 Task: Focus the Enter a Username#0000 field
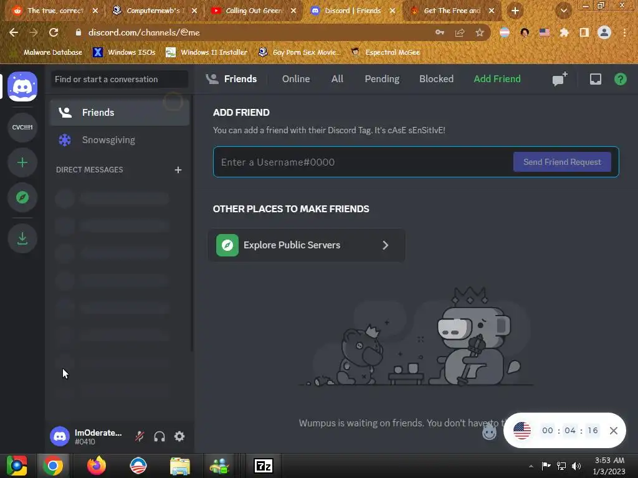point(362,162)
